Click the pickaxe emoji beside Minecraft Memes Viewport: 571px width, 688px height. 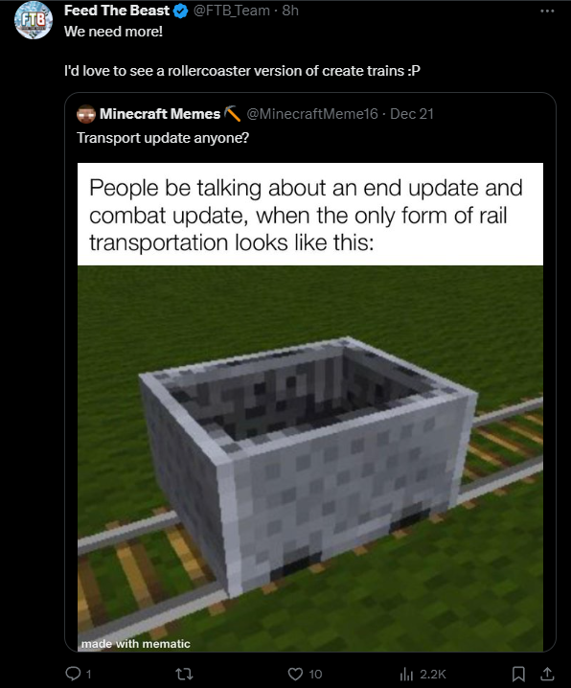point(232,114)
